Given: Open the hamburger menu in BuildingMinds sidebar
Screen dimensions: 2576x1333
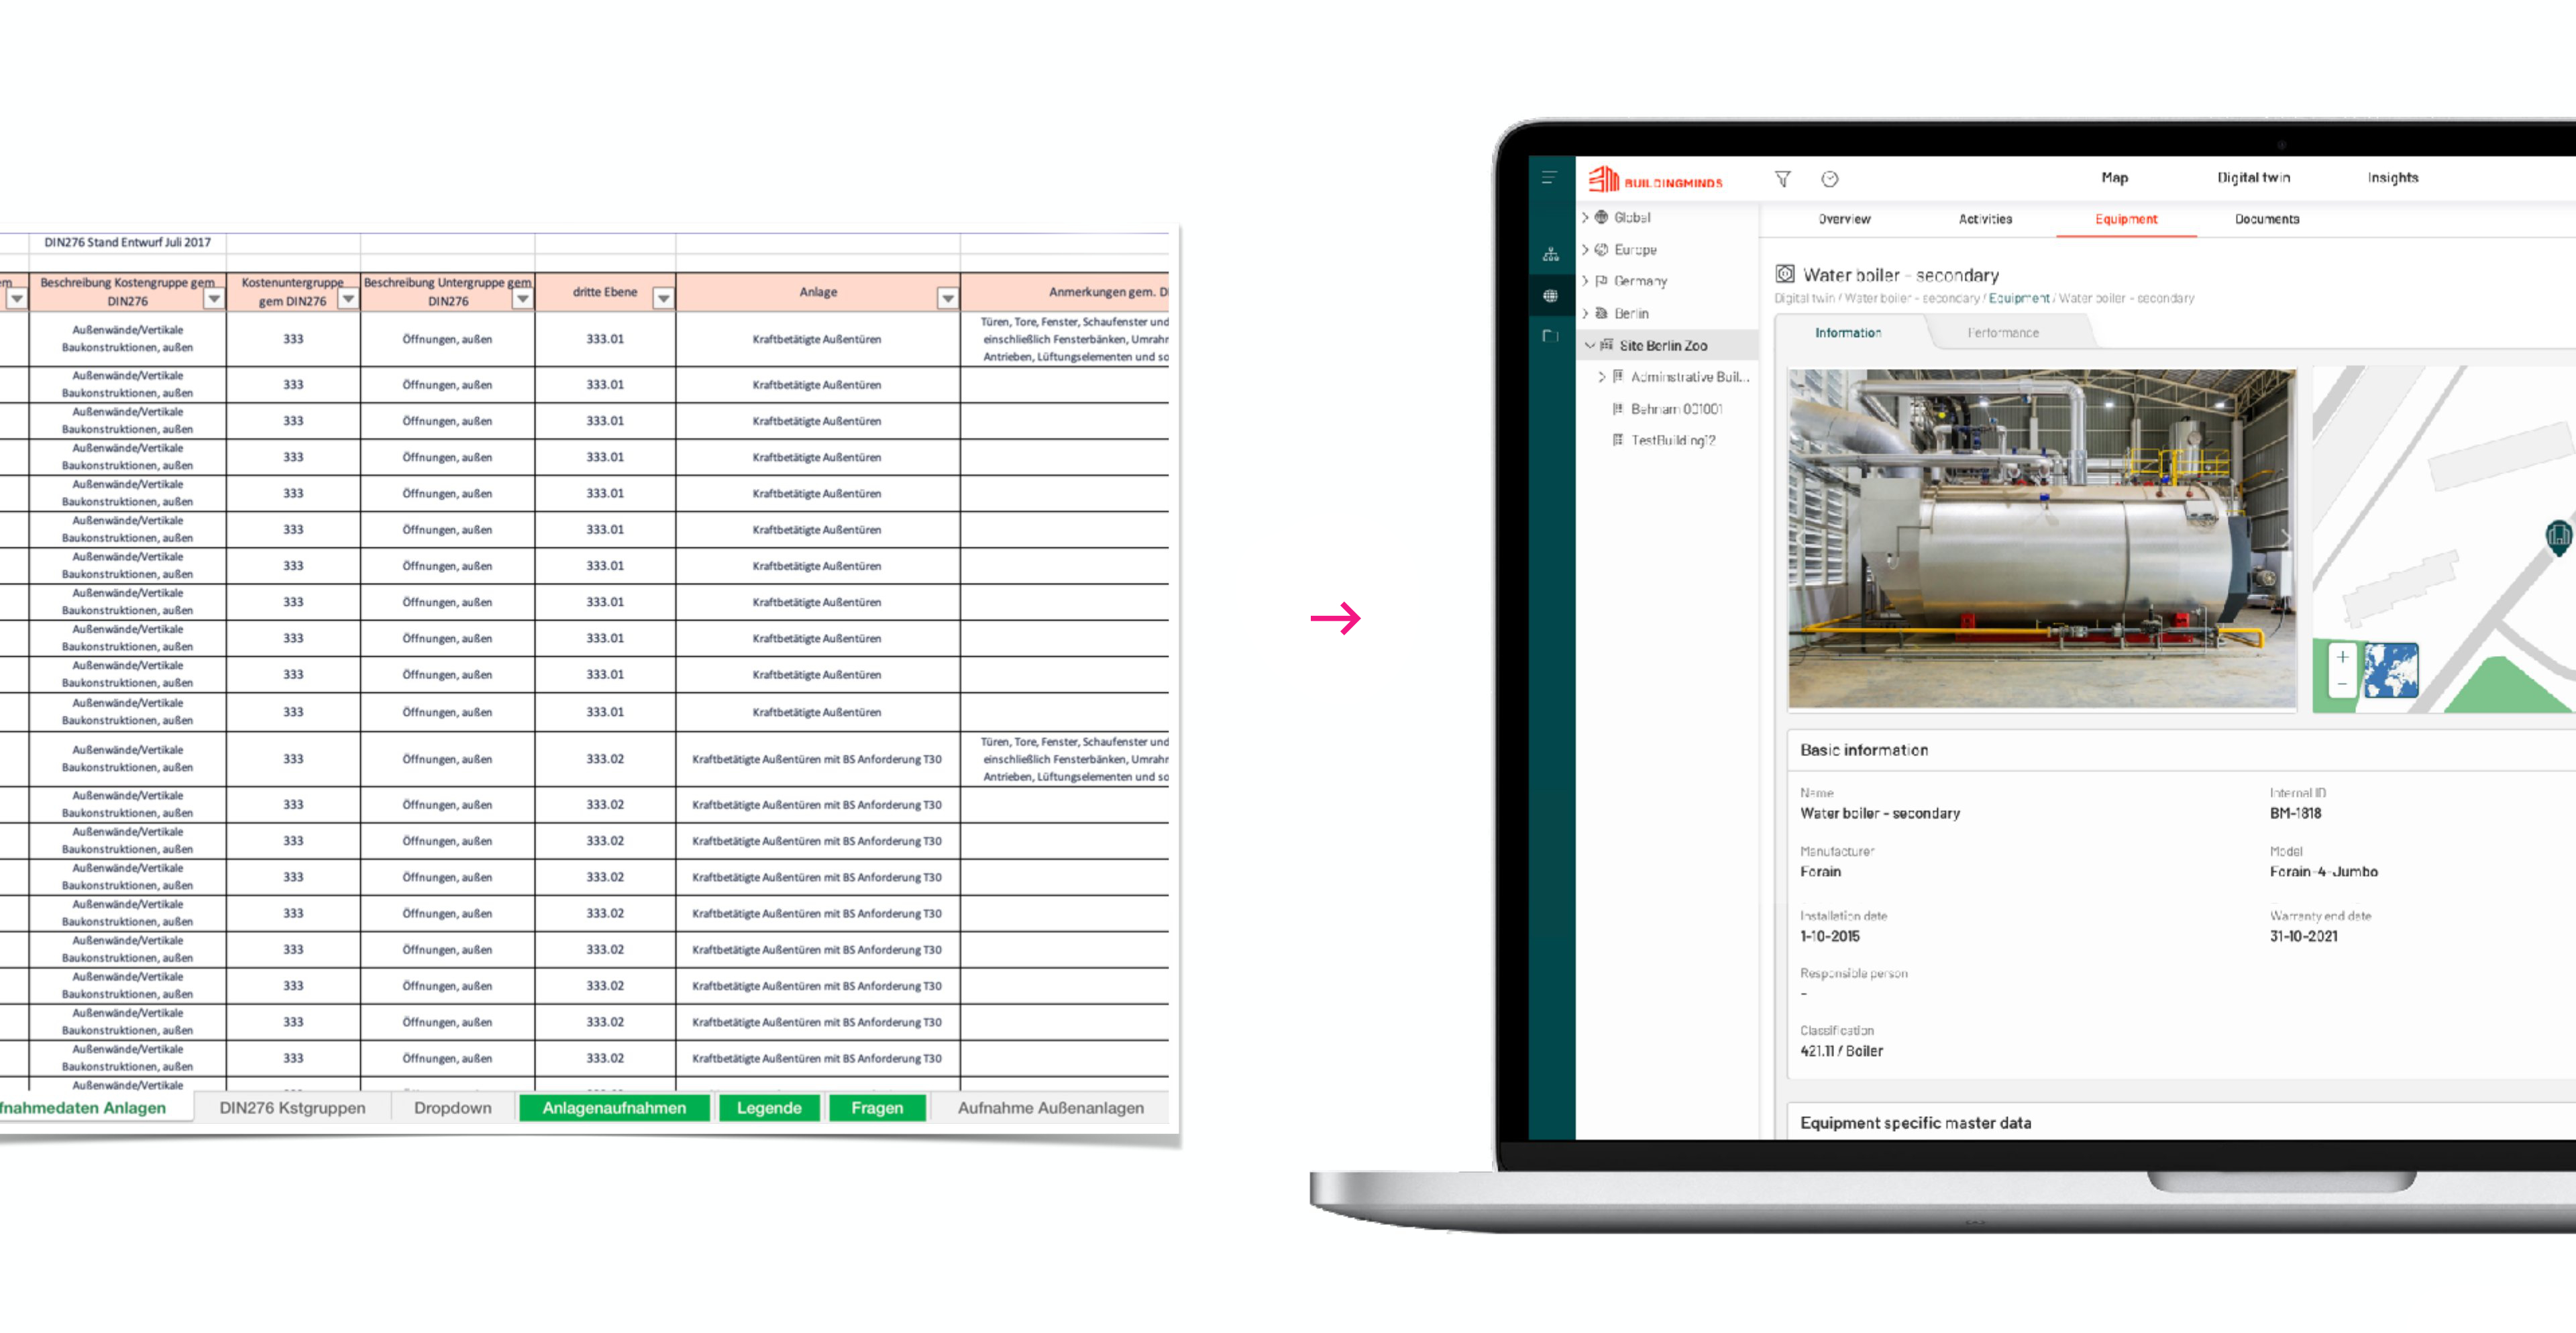Looking at the screenshot, I should click(1549, 178).
